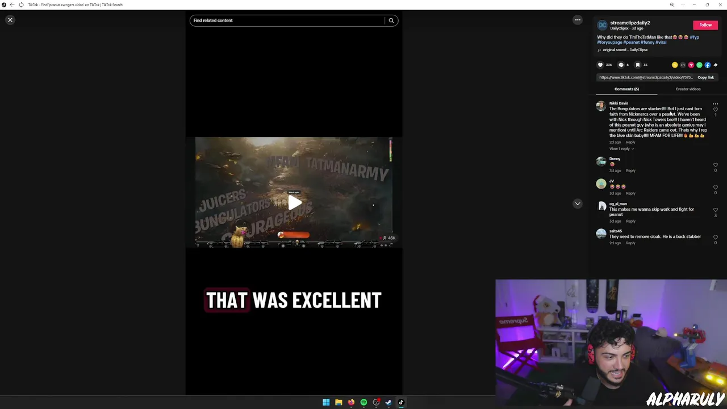Reply to Nikki Davis comment
Viewport: 727px width, 409px height.
click(630, 142)
